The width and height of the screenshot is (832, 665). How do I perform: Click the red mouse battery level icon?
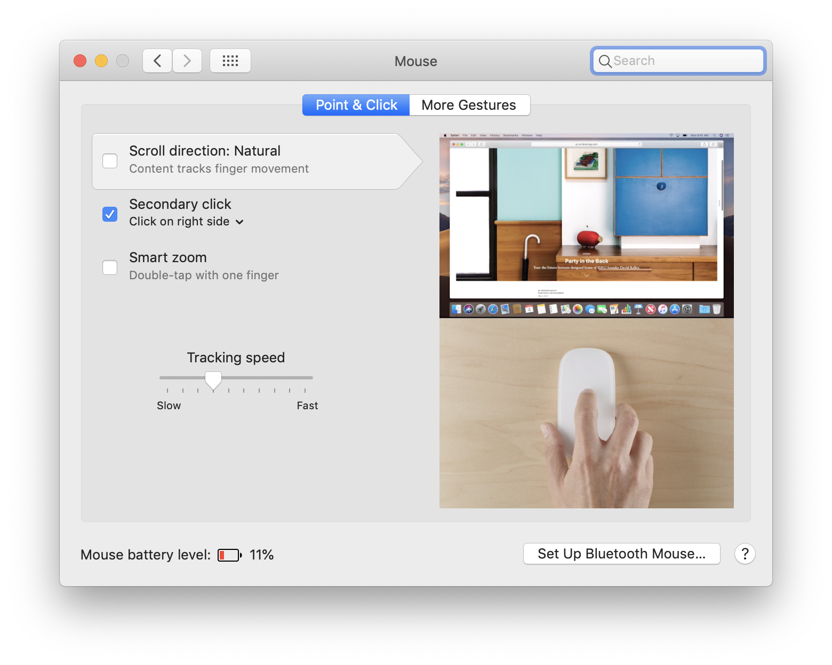pos(229,555)
